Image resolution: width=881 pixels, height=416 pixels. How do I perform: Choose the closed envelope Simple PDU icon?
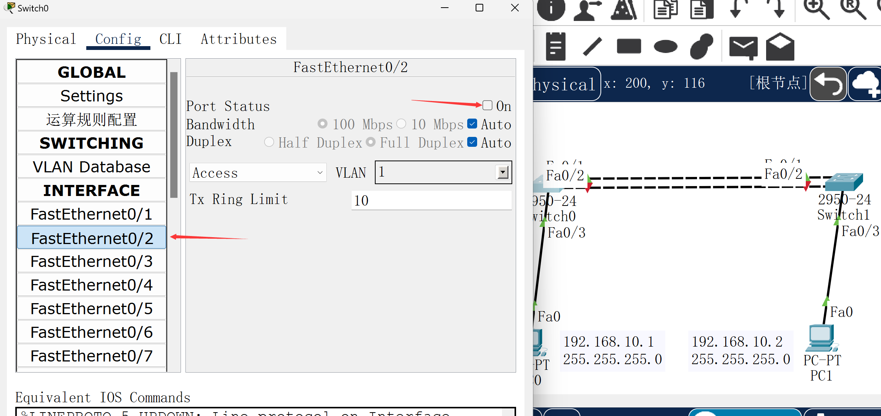743,47
